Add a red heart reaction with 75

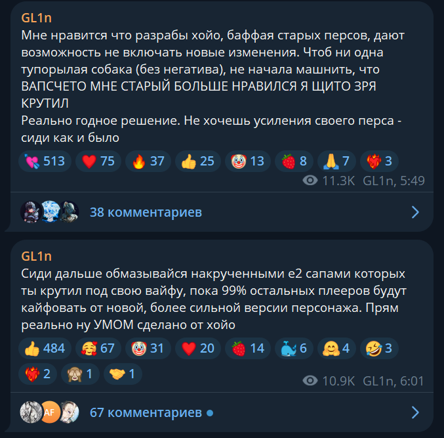[98, 162]
